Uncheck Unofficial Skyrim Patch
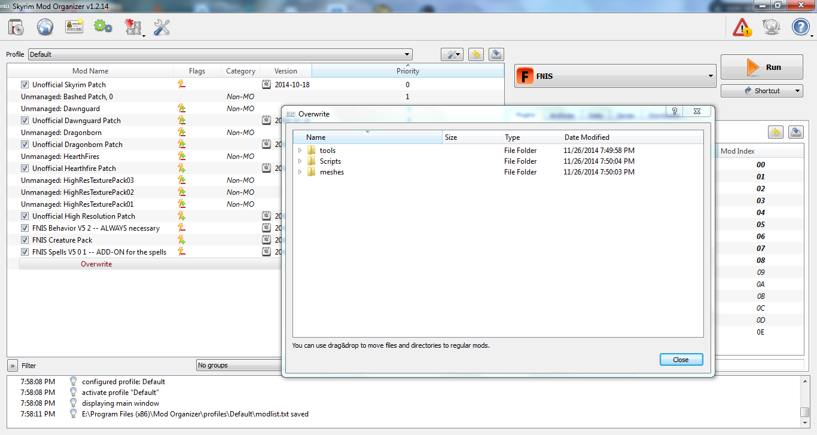Viewport: 817px width, 435px height. (25, 85)
